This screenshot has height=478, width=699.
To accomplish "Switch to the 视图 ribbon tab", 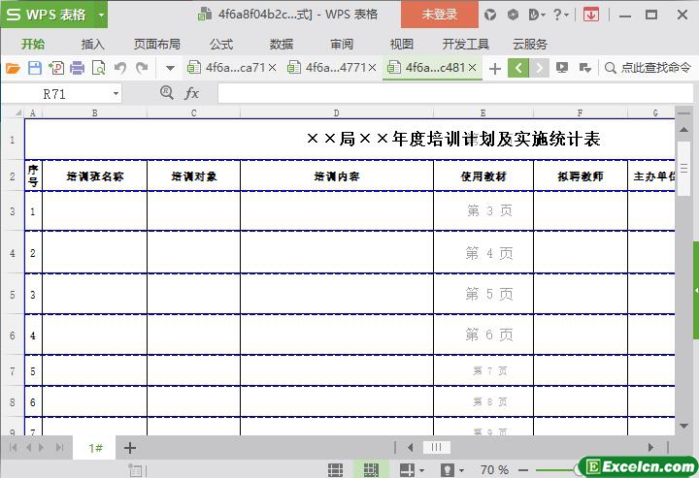I will pos(402,44).
